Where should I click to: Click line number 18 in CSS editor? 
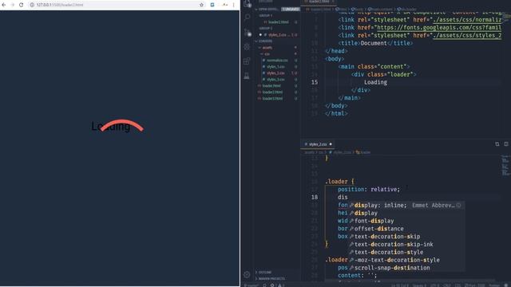[314, 197]
